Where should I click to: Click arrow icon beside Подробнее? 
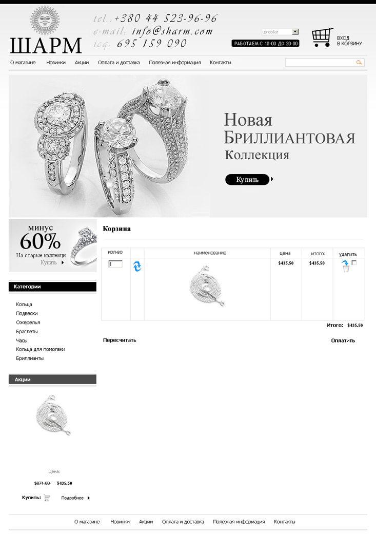88,498
